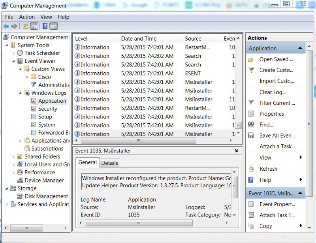Sort by the Source column header
The width and height of the screenshot is (316, 243).
tap(198, 38)
